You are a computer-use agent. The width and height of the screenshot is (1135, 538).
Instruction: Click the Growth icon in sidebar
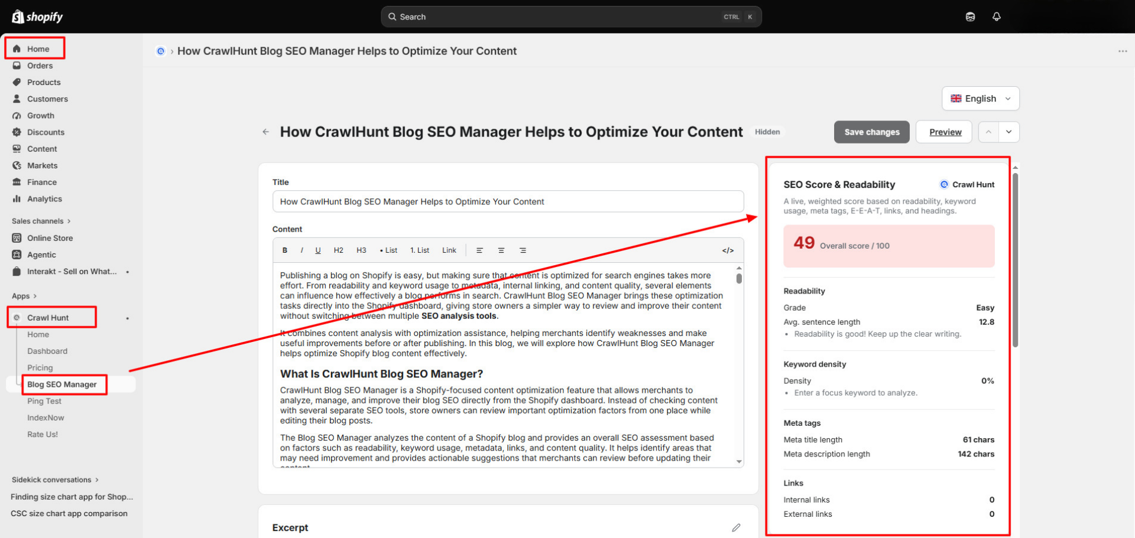[17, 116]
